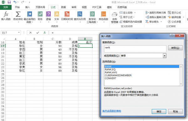Open the help on this function link
188x121 pixels.
pos(112,111)
